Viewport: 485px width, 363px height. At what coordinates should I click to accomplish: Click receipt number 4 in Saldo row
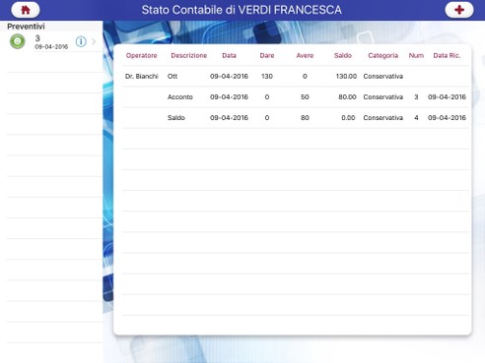[416, 117]
